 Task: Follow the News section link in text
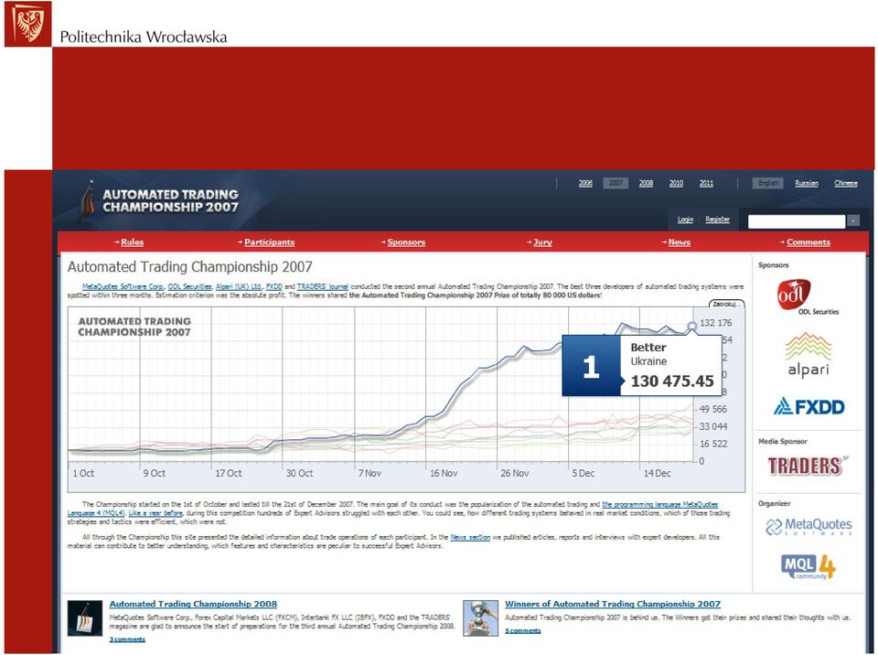coord(470,537)
